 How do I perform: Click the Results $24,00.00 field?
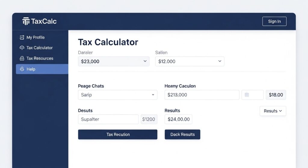coord(178,119)
